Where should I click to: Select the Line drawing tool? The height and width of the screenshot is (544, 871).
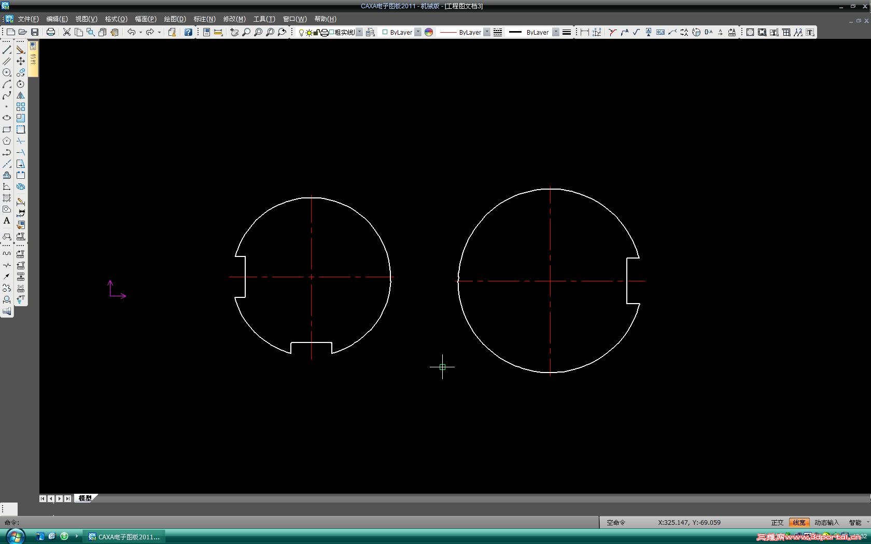(7, 50)
